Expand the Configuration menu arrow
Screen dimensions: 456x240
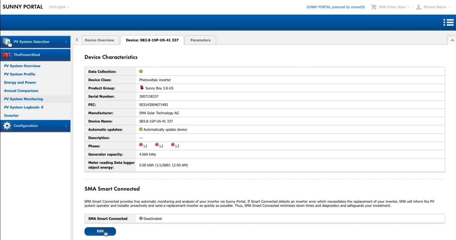(66, 126)
